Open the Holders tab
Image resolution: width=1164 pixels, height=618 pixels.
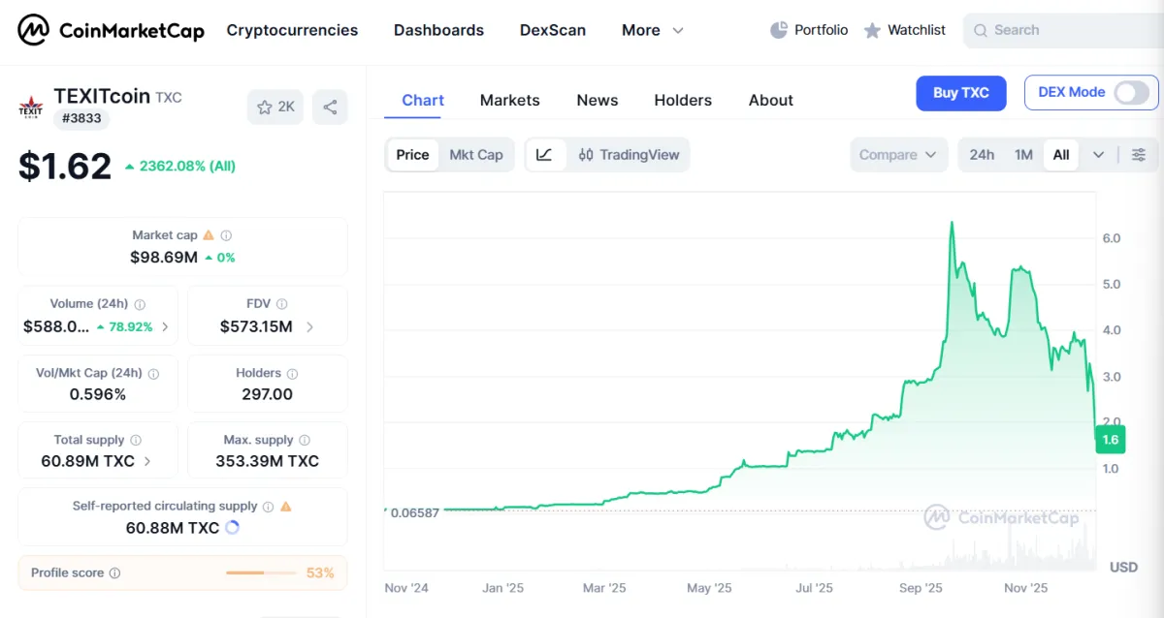[683, 100]
